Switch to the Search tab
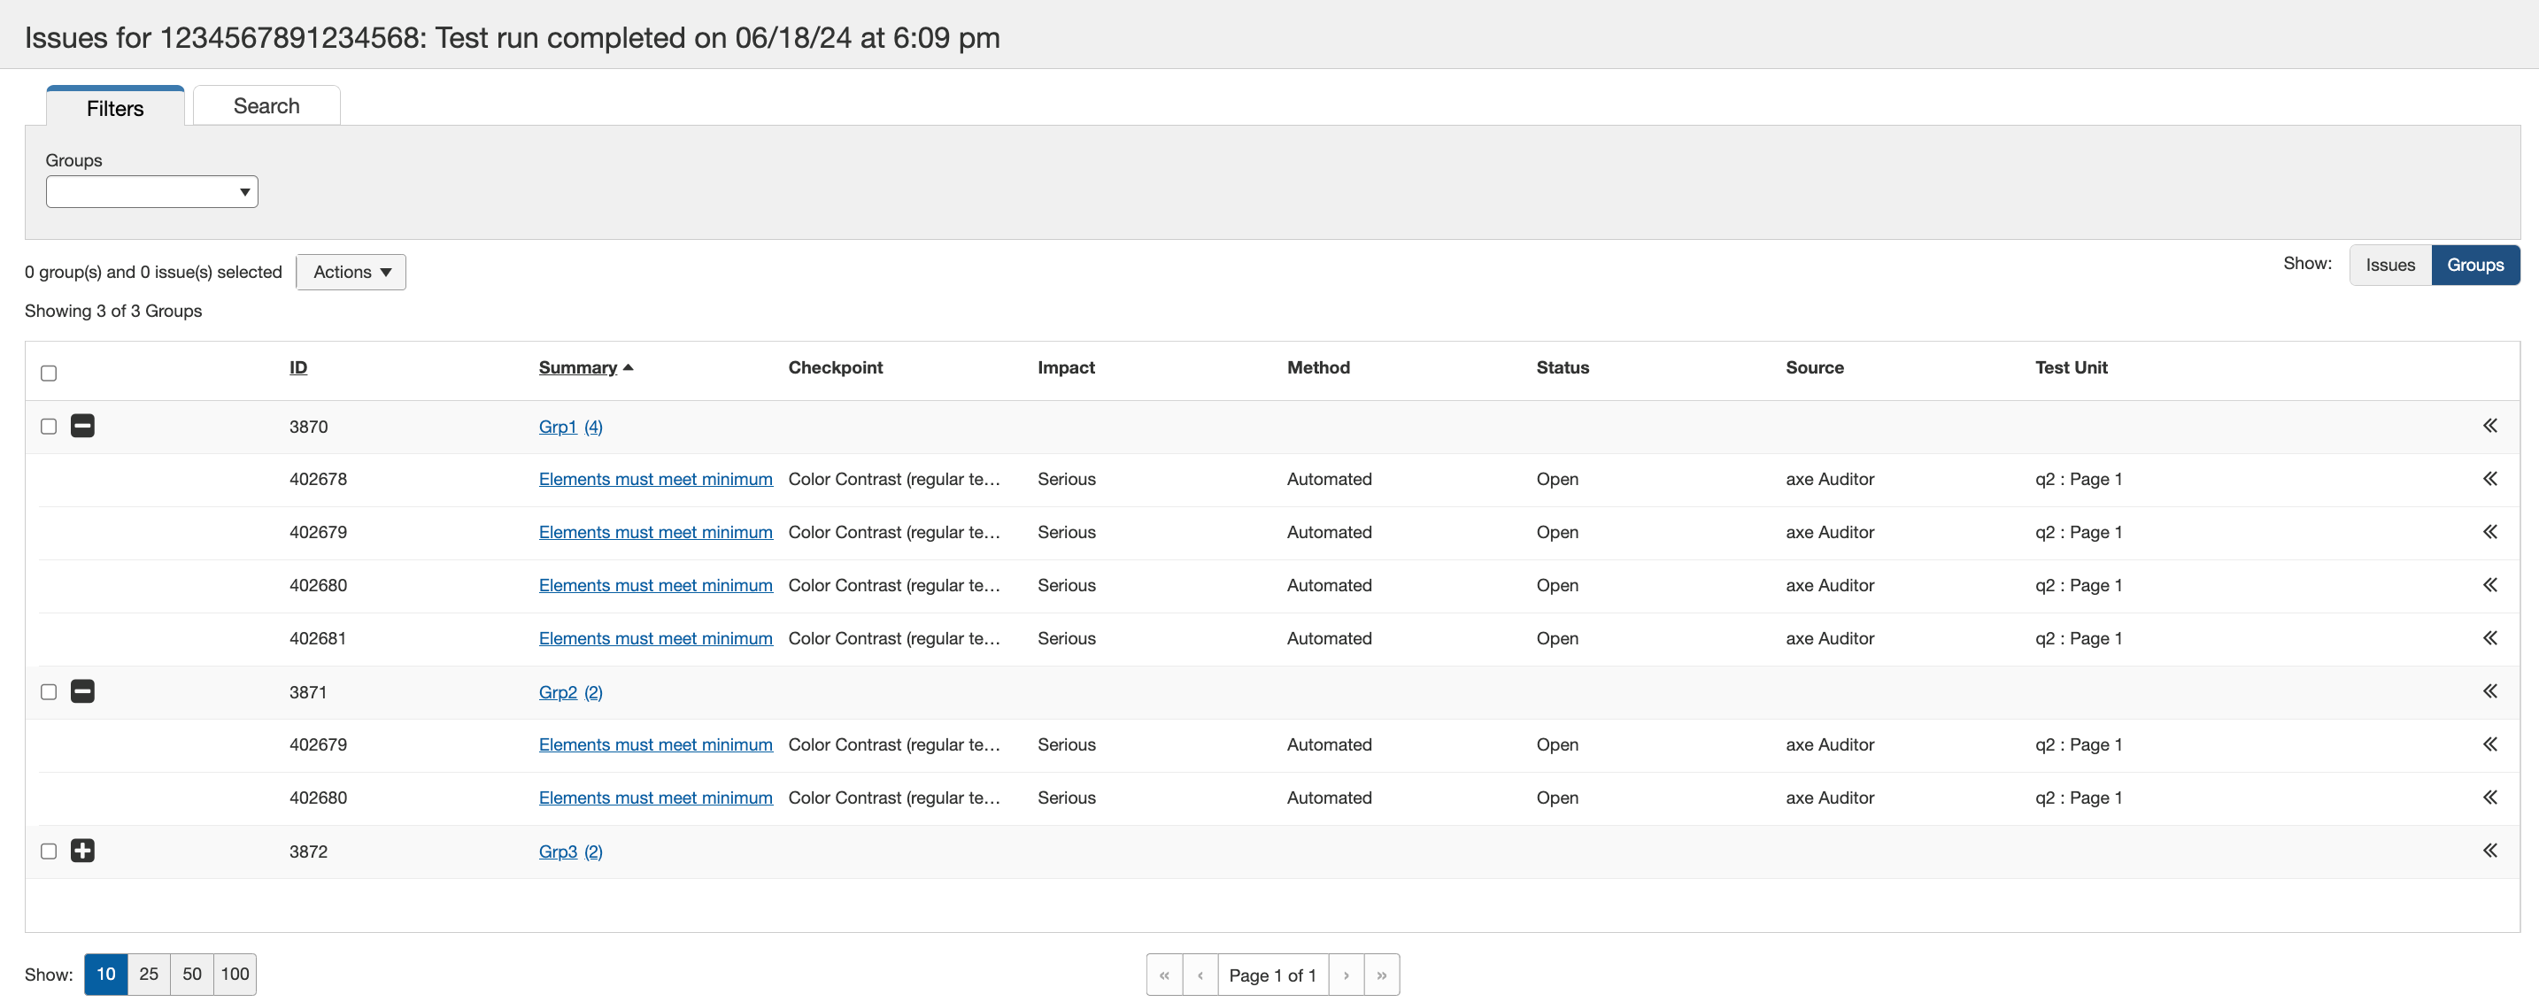2539x1002 pixels. 266,105
